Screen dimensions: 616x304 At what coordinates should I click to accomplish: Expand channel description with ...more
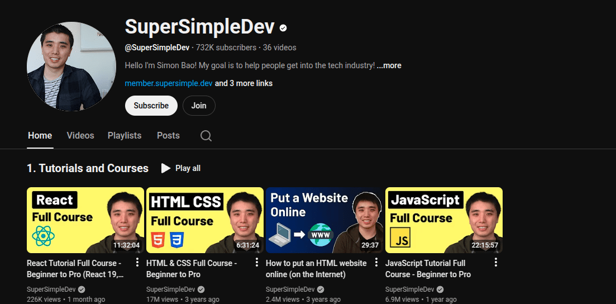[389, 65]
